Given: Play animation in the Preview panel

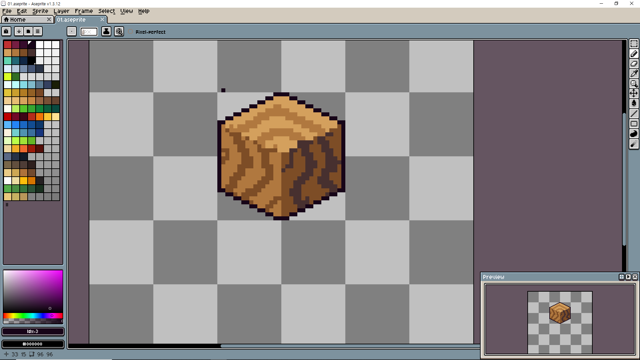Looking at the screenshot, I should point(628,277).
